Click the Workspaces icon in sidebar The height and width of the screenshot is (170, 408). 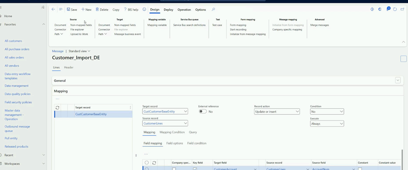pos(1,164)
